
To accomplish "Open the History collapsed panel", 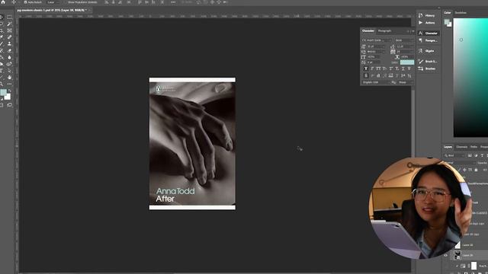I will 428,15.
